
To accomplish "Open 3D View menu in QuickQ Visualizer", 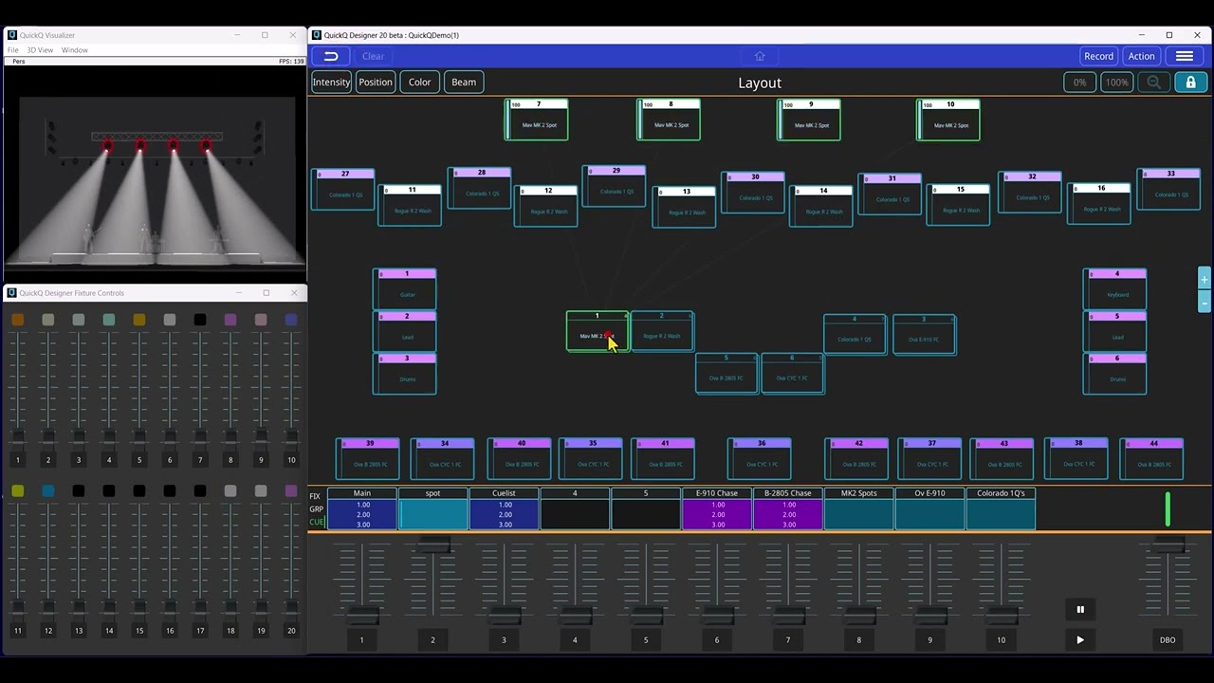I will tap(40, 50).
